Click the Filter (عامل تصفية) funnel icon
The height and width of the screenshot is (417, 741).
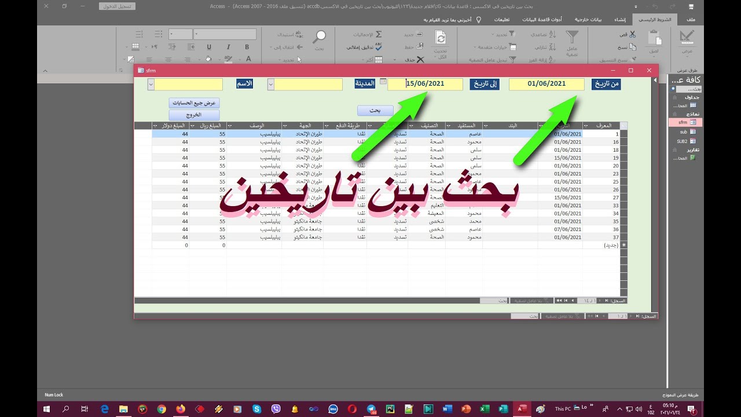[x=572, y=38]
